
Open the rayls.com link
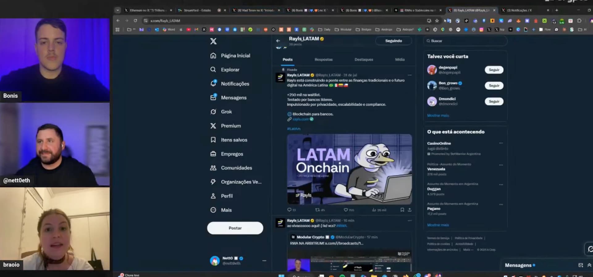point(301,119)
